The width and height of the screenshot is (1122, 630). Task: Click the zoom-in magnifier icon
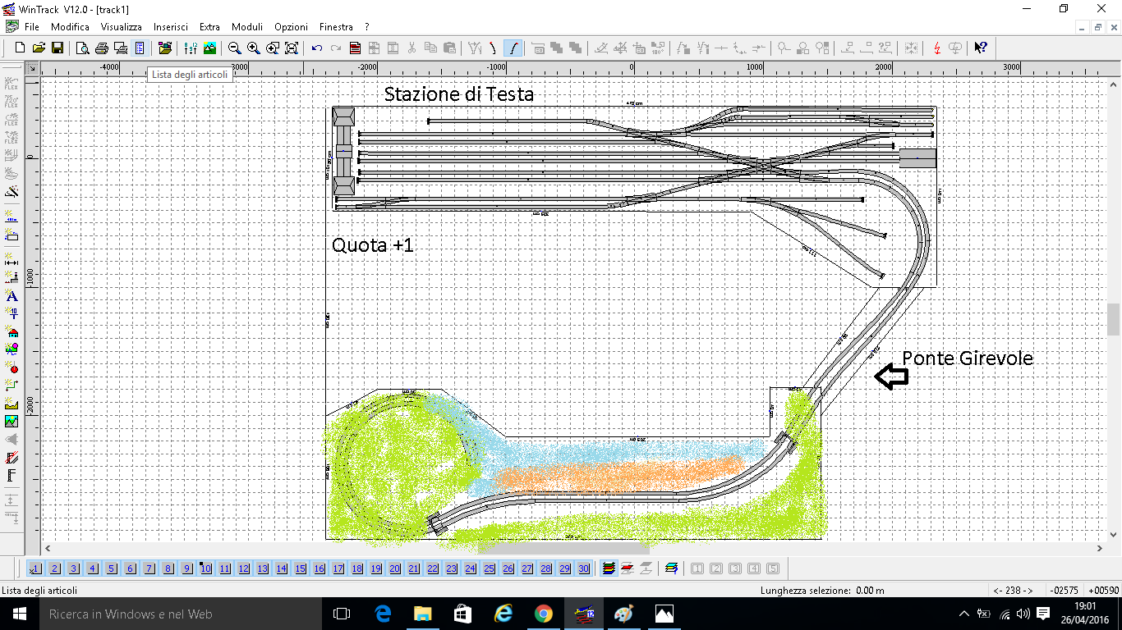tap(252, 48)
